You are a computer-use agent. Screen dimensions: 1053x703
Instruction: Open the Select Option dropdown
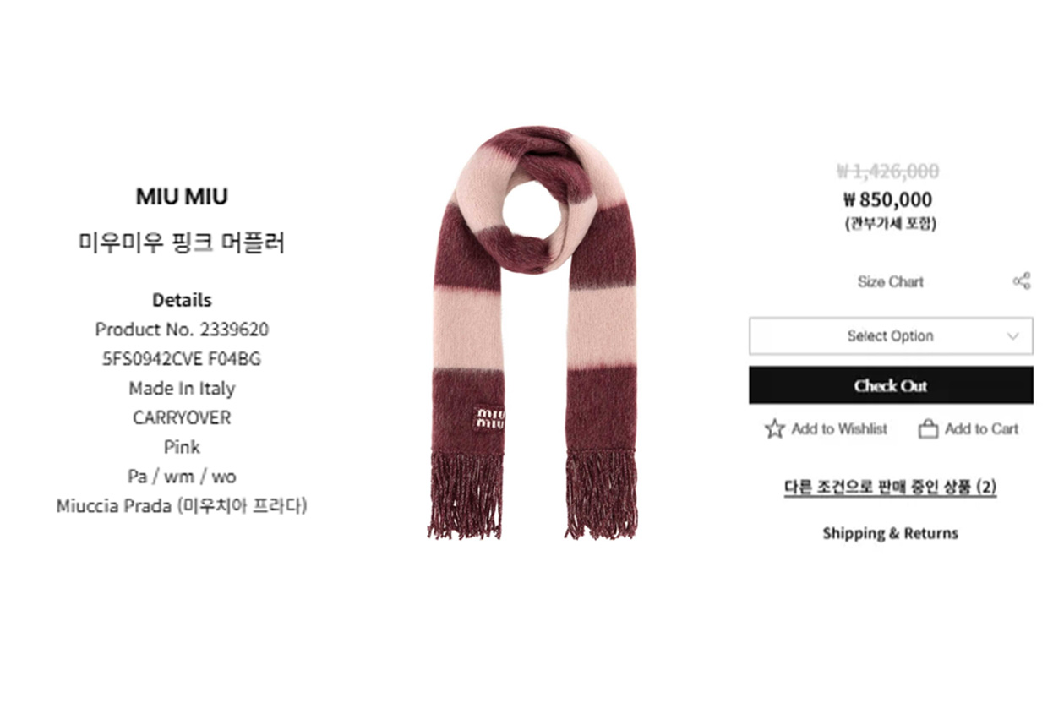pyautogui.click(x=891, y=336)
